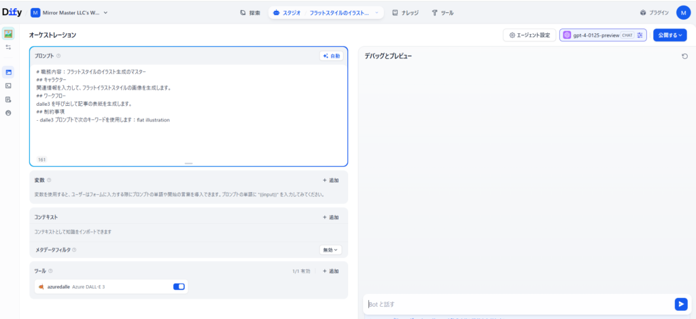Image resolution: width=696 pixels, height=319 pixels.
Task: Go to the ナレッジ tab
Action: [406, 13]
